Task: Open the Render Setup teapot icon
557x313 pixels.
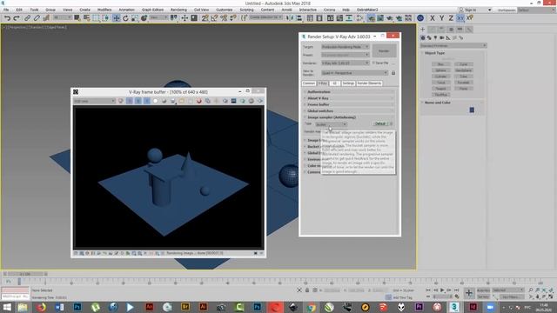Action: click(371, 18)
